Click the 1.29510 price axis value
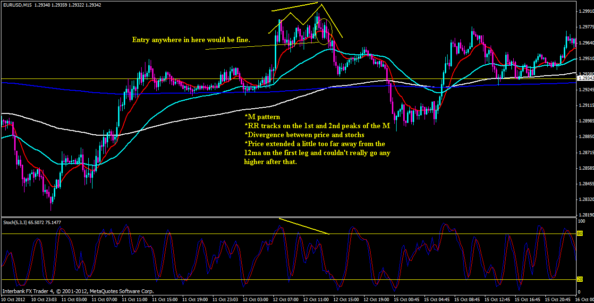594x303 pixels. [x=586, y=59]
